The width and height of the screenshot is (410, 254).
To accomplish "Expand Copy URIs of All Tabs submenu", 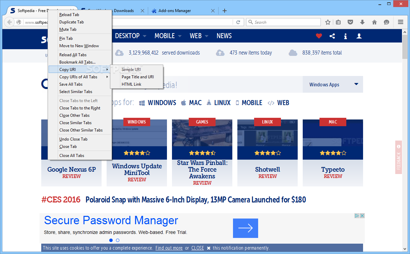I will (80, 77).
